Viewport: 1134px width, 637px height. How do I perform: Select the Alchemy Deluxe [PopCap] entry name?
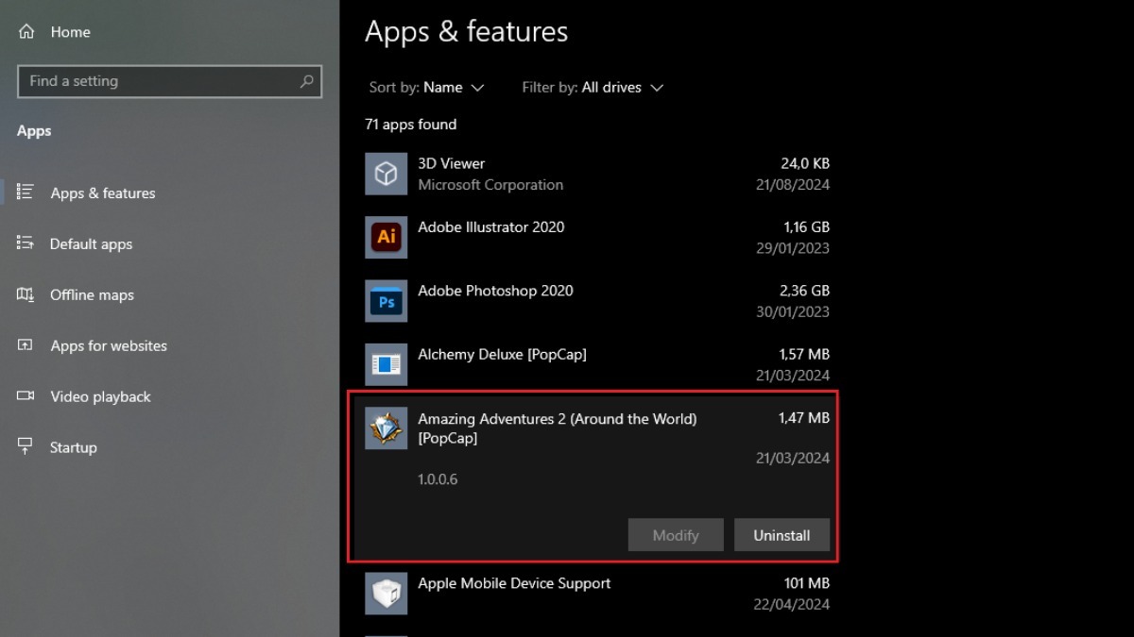[x=502, y=355]
